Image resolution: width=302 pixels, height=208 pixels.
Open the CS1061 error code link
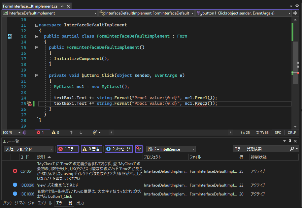pyautogui.click(x=27, y=171)
